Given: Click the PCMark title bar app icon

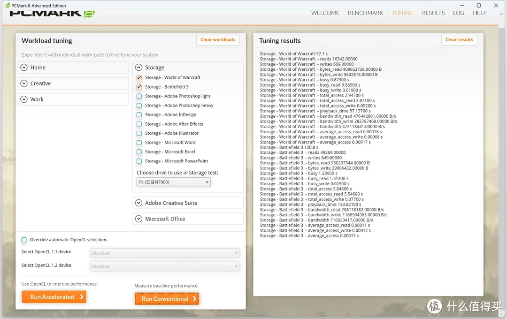Looking at the screenshot, I should [x=8, y=6].
